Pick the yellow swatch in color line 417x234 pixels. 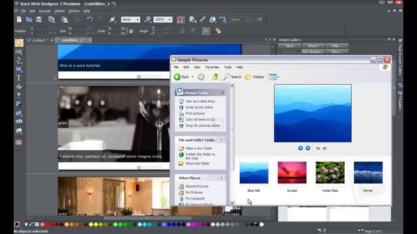(96, 224)
